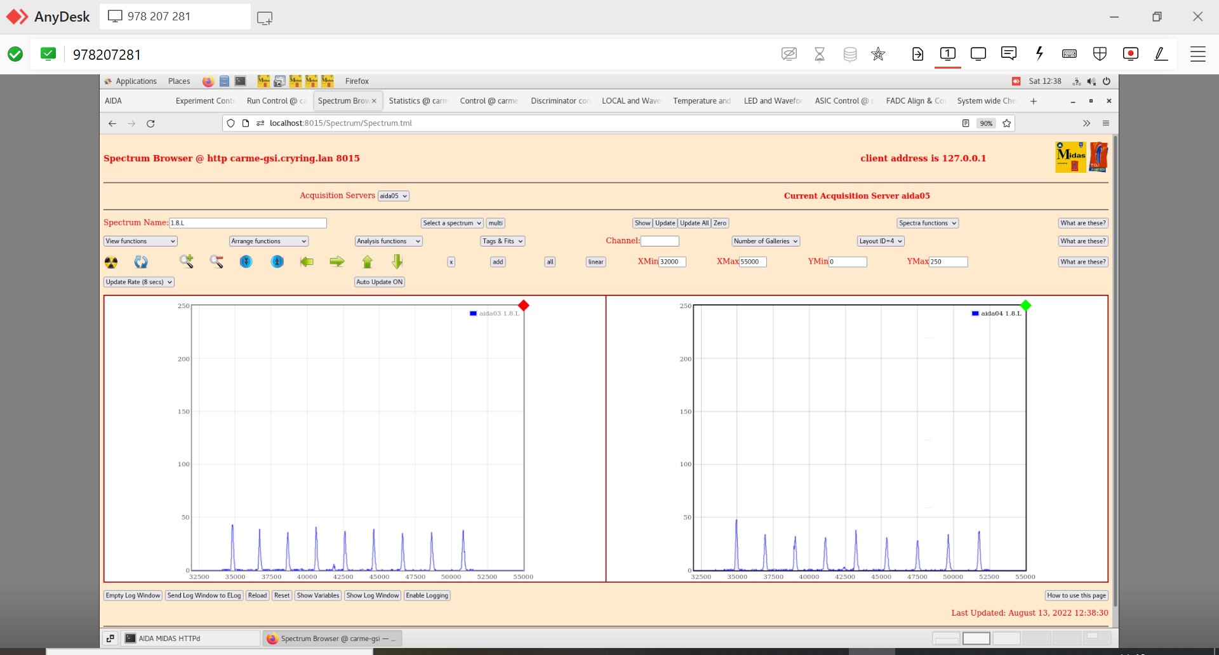Switch to Temperature and tab
1219x655 pixels.
702,101
